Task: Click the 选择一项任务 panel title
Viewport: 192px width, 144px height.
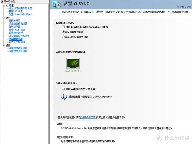Action: tap(9, 2)
